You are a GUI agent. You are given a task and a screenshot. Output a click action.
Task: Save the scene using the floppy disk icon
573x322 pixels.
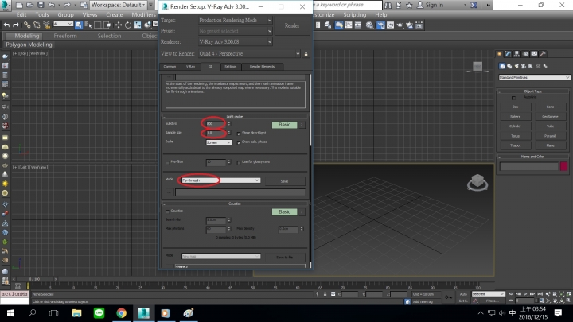coord(41,5)
